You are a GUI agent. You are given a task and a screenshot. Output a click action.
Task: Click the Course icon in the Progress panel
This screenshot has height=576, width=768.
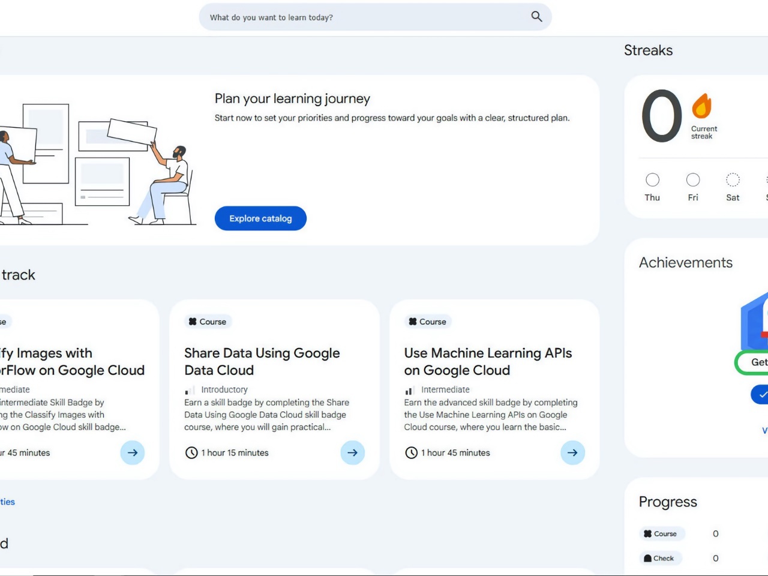(647, 533)
